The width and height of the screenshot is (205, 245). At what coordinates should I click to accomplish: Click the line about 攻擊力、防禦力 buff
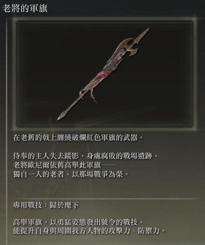90,231
